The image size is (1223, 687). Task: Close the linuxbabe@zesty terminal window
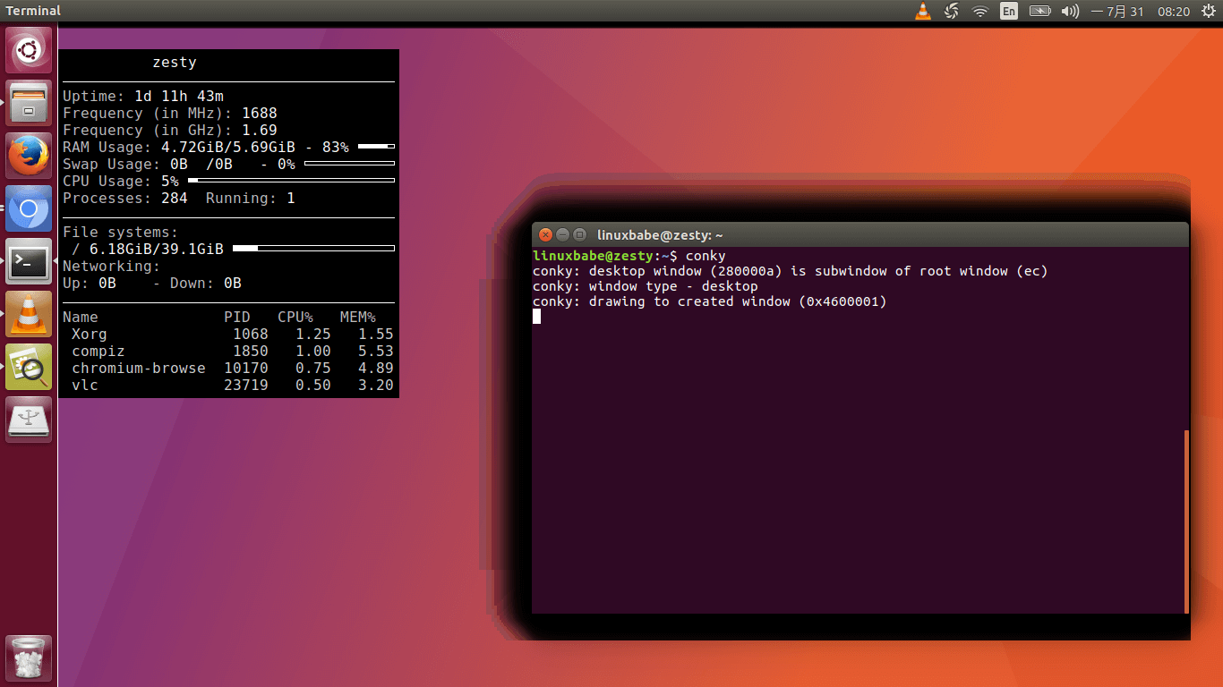pos(544,234)
